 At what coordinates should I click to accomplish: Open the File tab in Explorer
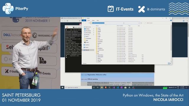tap(84, 20)
